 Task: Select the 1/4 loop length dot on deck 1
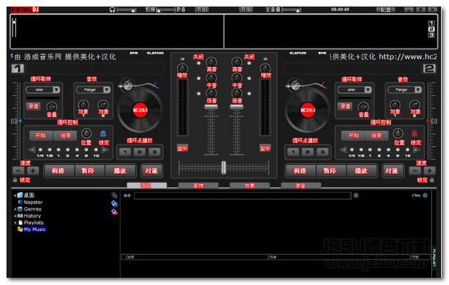[x=40, y=149]
